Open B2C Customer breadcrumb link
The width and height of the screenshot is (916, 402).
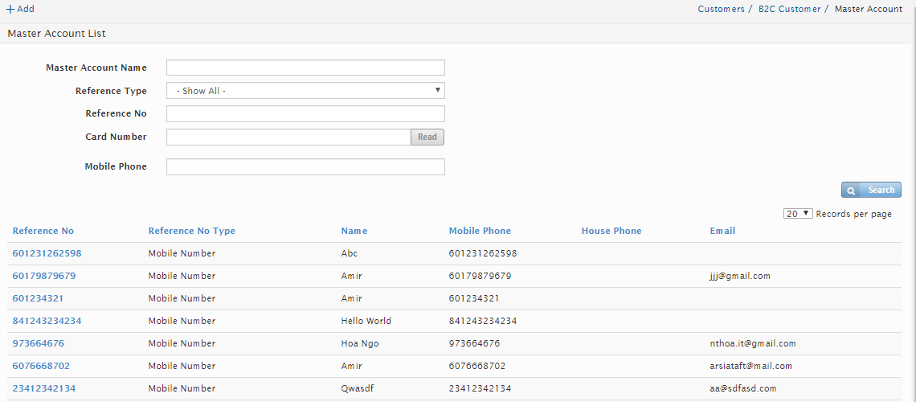[x=789, y=9]
